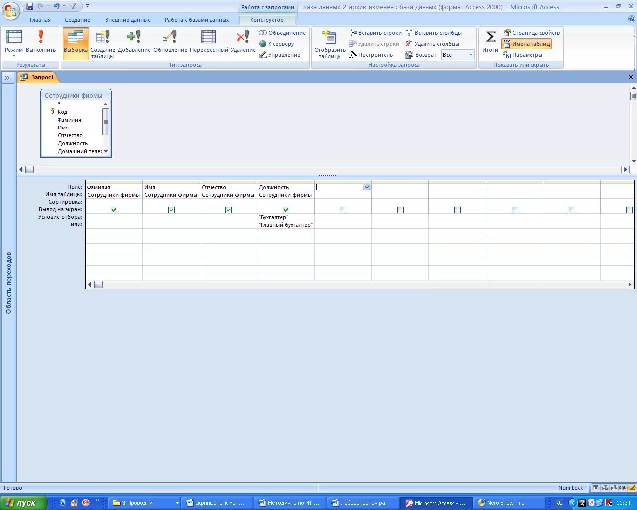The image size is (637, 510).
Task: Click table pane horizontal scrollbar thumb
Action: [29, 170]
